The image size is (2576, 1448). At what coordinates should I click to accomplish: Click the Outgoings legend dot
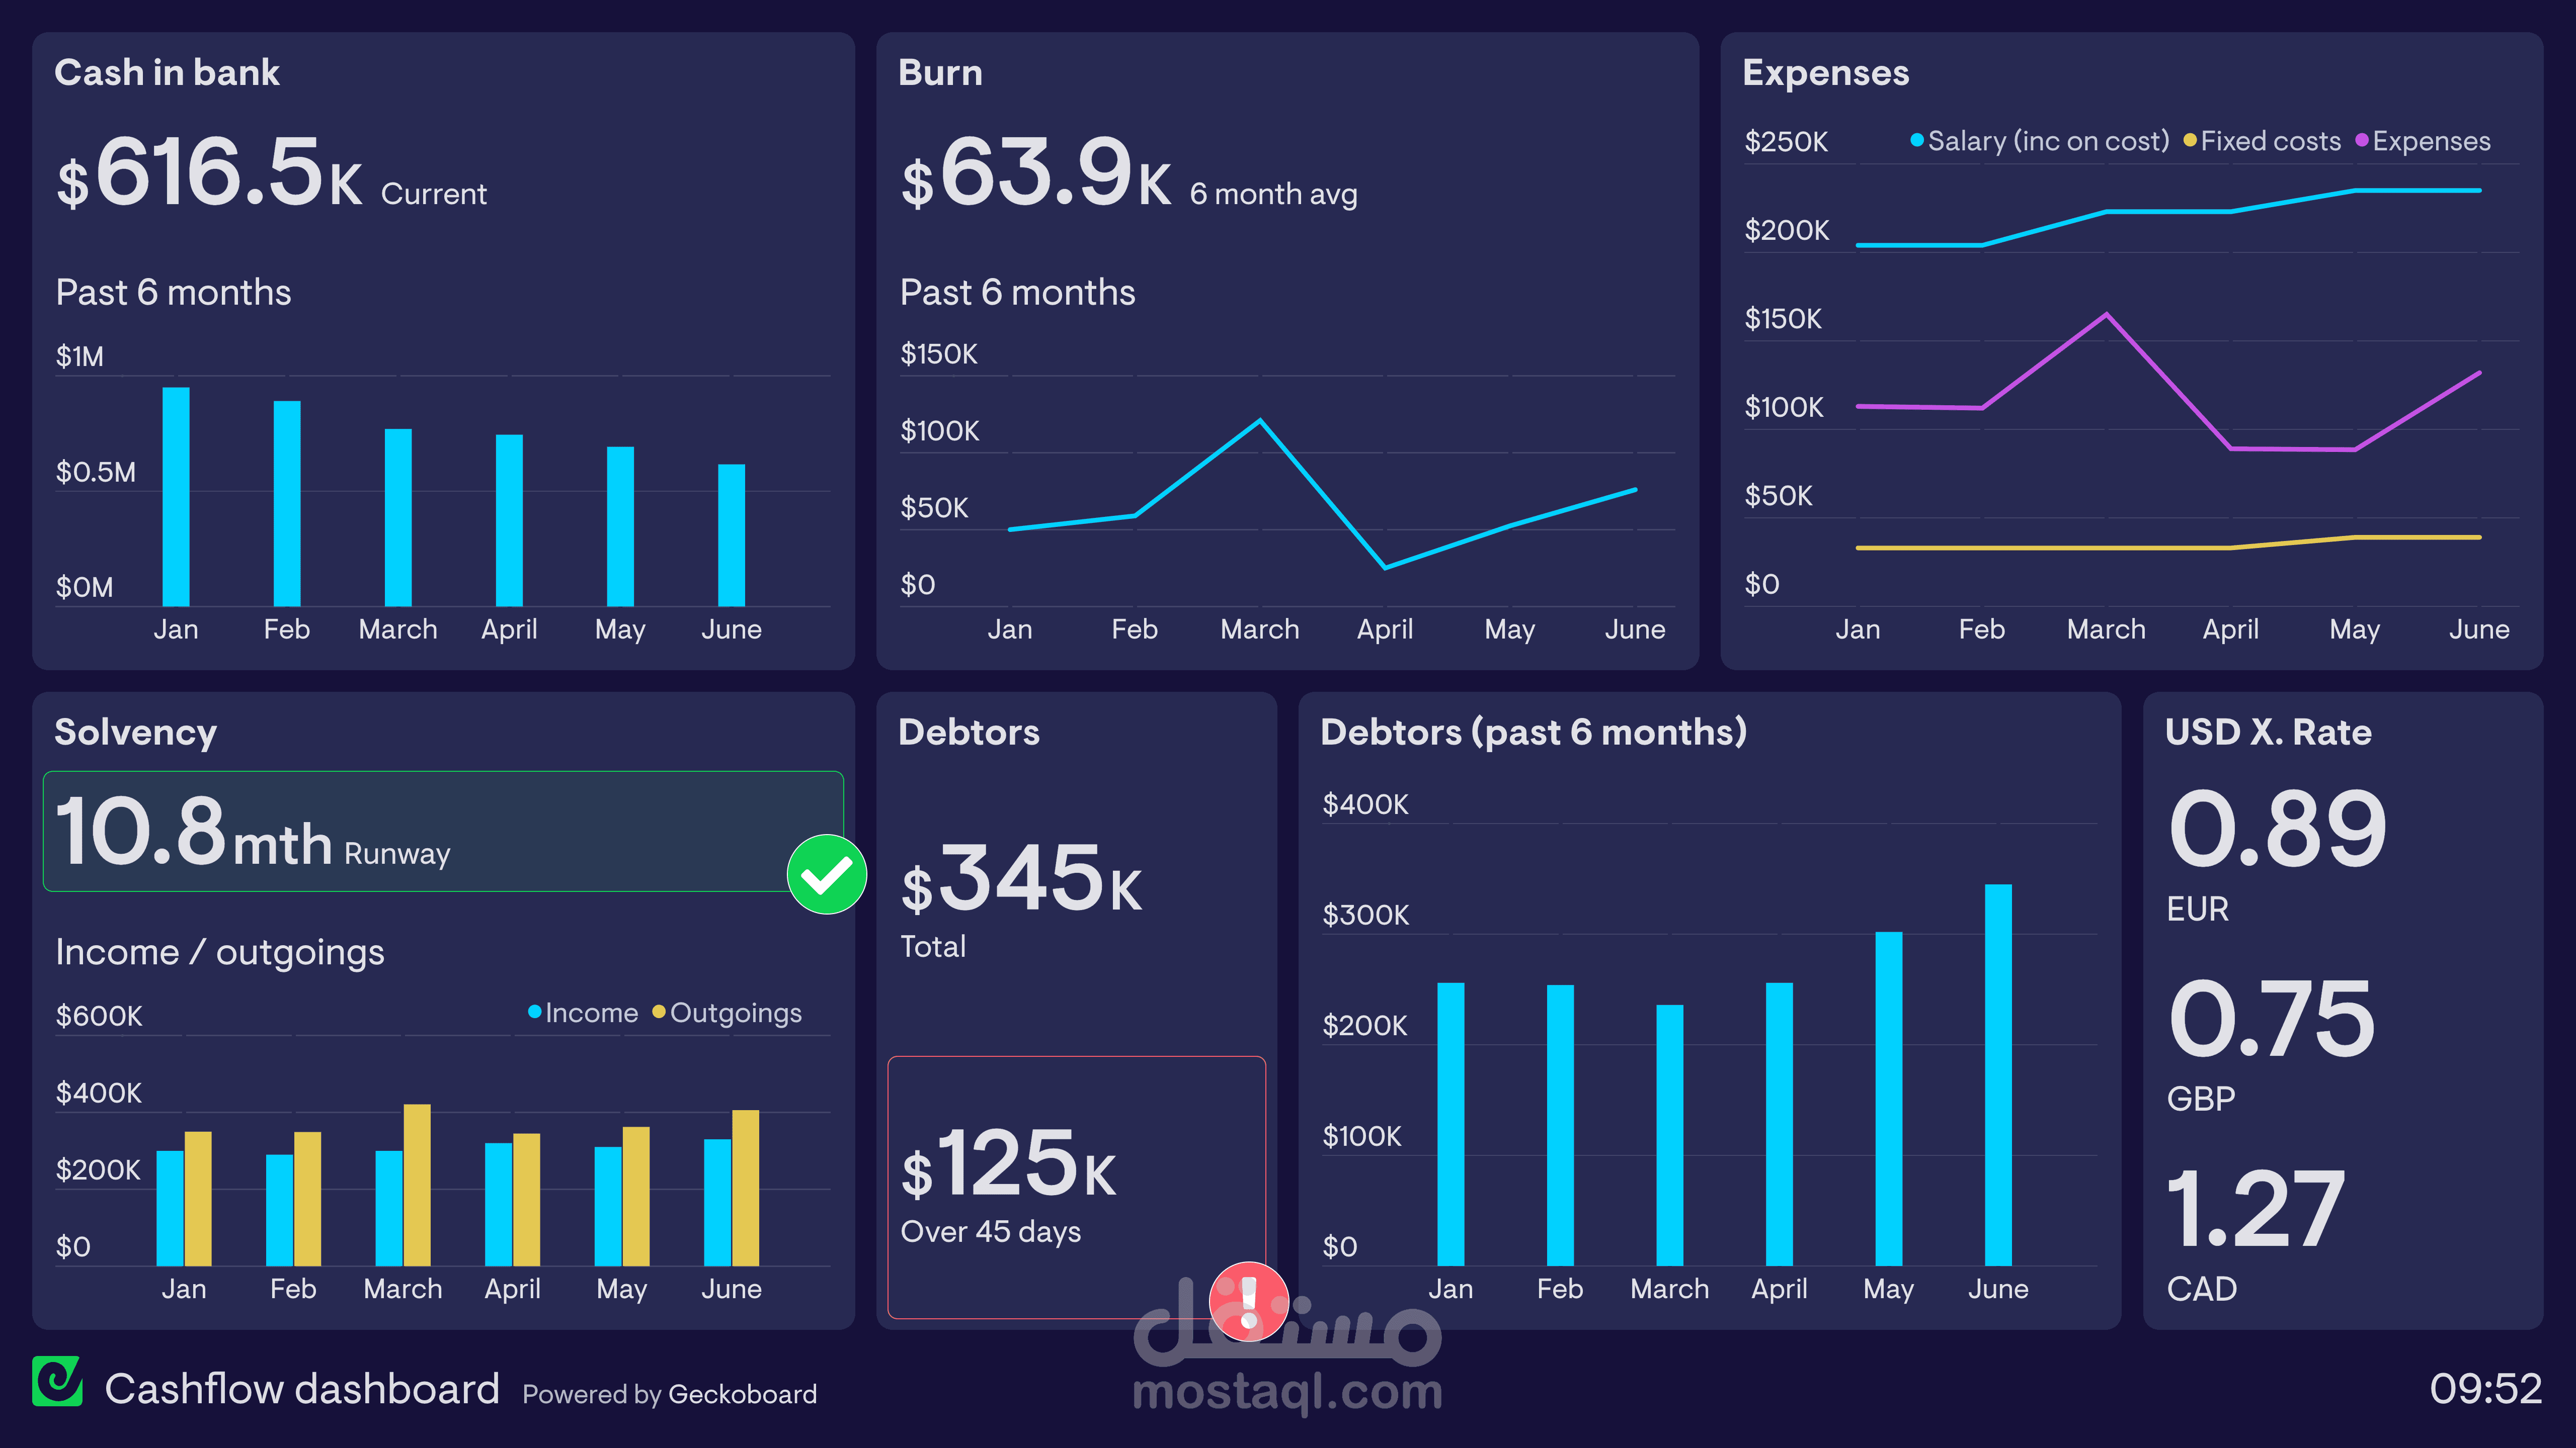(x=659, y=1012)
